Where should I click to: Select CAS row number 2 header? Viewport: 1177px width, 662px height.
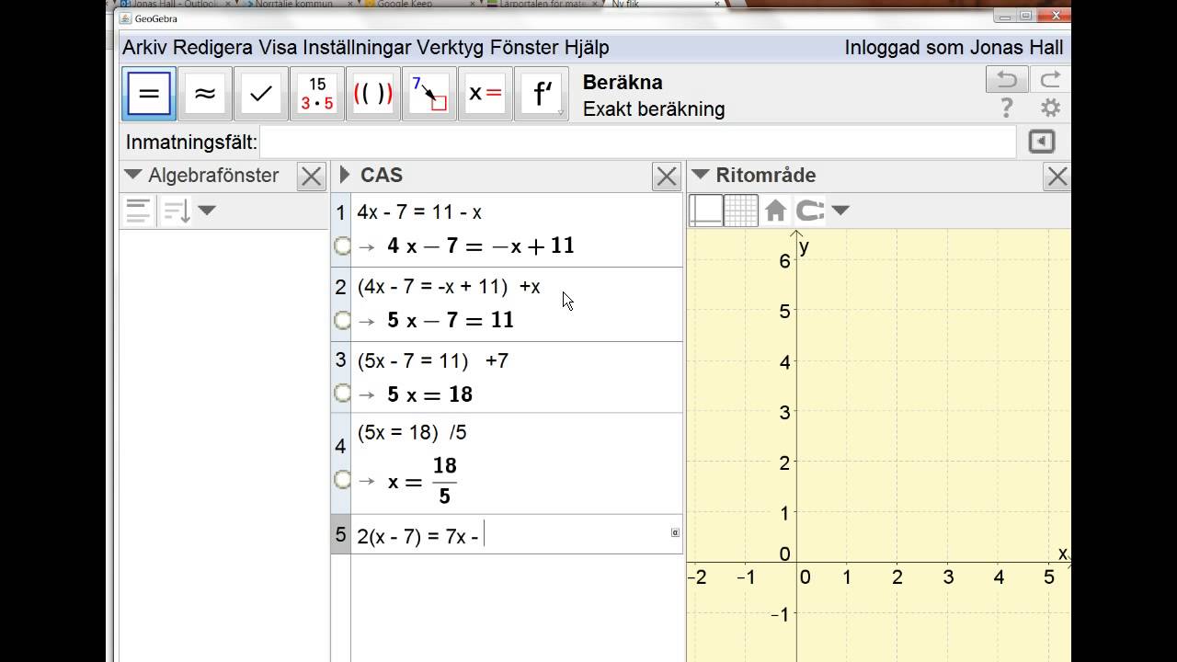coord(340,287)
